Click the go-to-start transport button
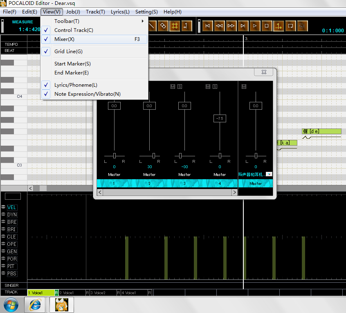 207,26
